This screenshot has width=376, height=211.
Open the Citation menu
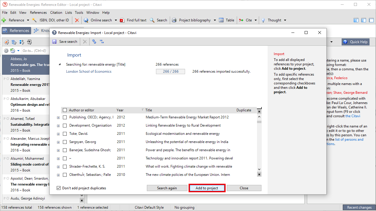(56, 13)
